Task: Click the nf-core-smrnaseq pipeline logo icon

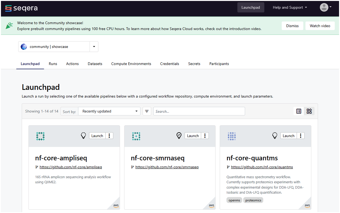Action: click(x=136, y=136)
